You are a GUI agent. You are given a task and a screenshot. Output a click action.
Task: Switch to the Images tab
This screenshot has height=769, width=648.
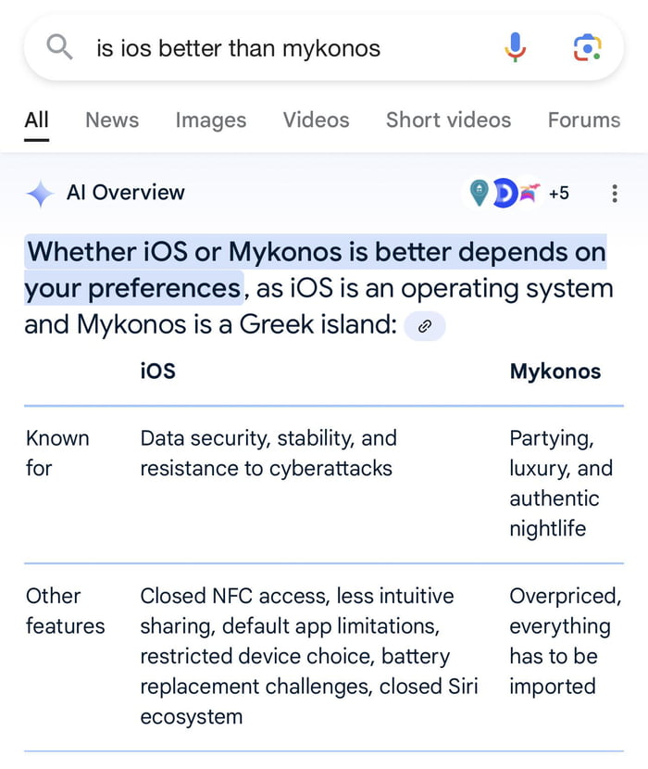pyautogui.click(x=211, y=120)
